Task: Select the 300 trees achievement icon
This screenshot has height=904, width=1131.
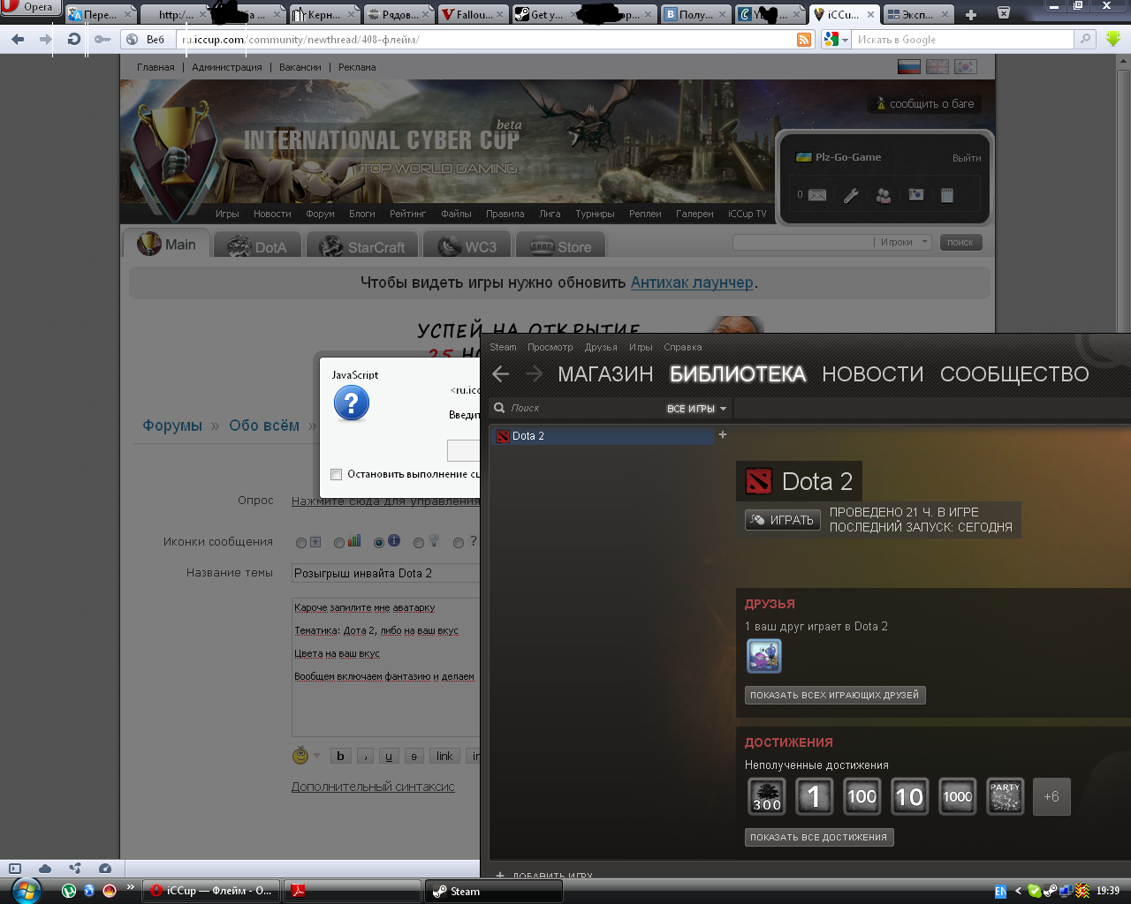Action: coord(766,796)
